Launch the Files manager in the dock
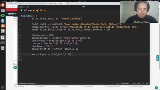This screenshot has width=160, height=90. tap(3, 10)
